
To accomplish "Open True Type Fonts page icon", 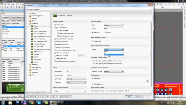I will click(32, 47).
